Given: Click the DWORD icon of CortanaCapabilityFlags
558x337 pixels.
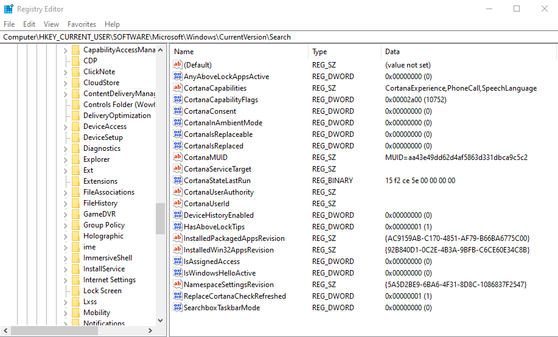Looking at the screenshot, I should [x=177, y=99].
